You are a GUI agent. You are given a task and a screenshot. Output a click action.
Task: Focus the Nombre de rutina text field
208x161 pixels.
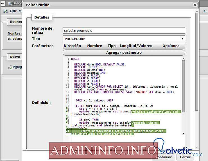(x=124, y=30)
